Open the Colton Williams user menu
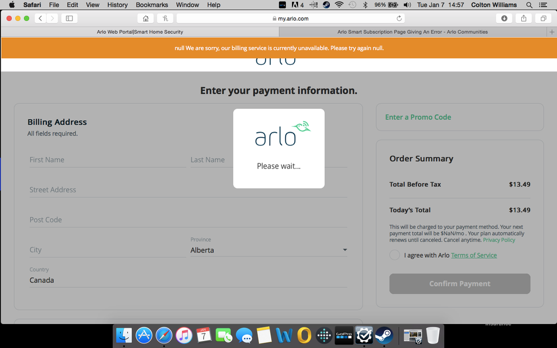557x348 pixels. click(494, 5)
